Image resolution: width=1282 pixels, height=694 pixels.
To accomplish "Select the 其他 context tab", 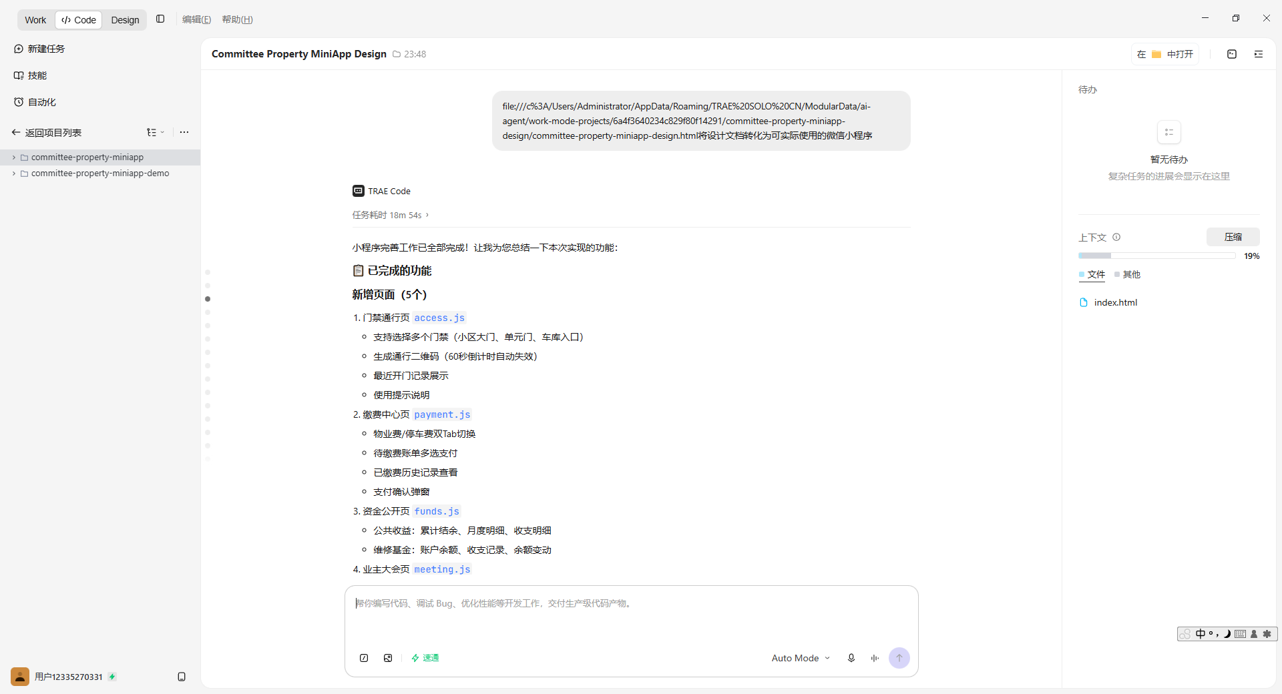I will (x=1128, y=274).
